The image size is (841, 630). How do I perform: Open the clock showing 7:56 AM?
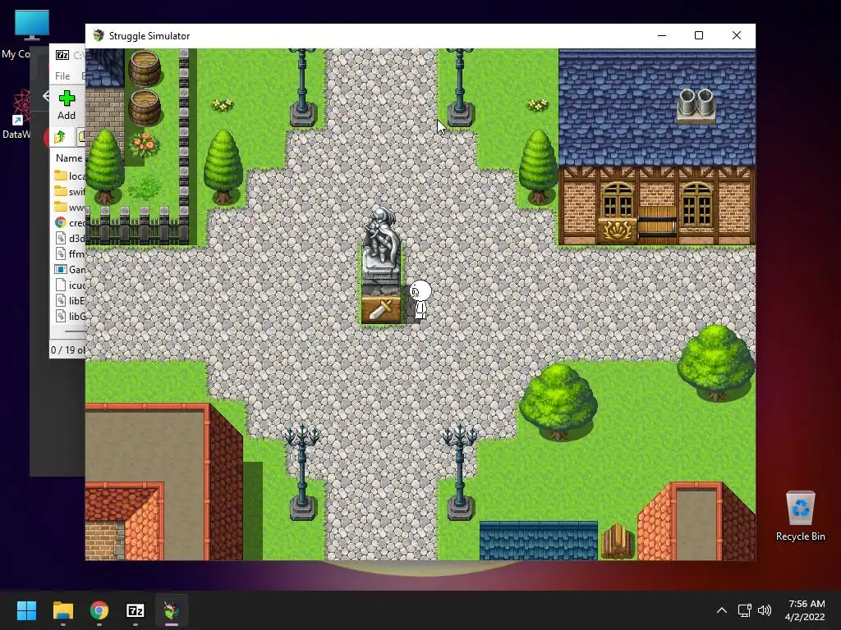[x=805, y=610]
